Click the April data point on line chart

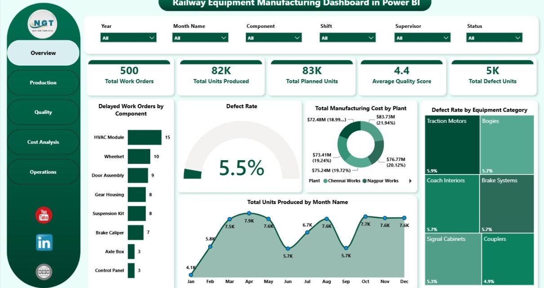249,214
